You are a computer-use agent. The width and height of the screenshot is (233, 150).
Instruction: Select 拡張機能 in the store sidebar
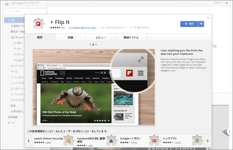click(13, 117)
